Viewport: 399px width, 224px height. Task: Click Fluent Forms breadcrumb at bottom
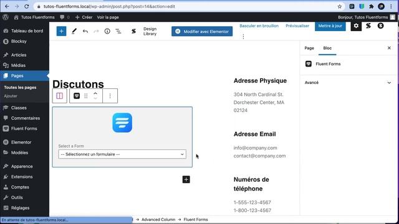(x=196, y=220)
